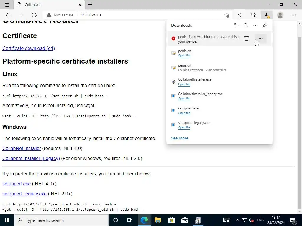Open the tab actions menu icon

(x=7, y=5)
